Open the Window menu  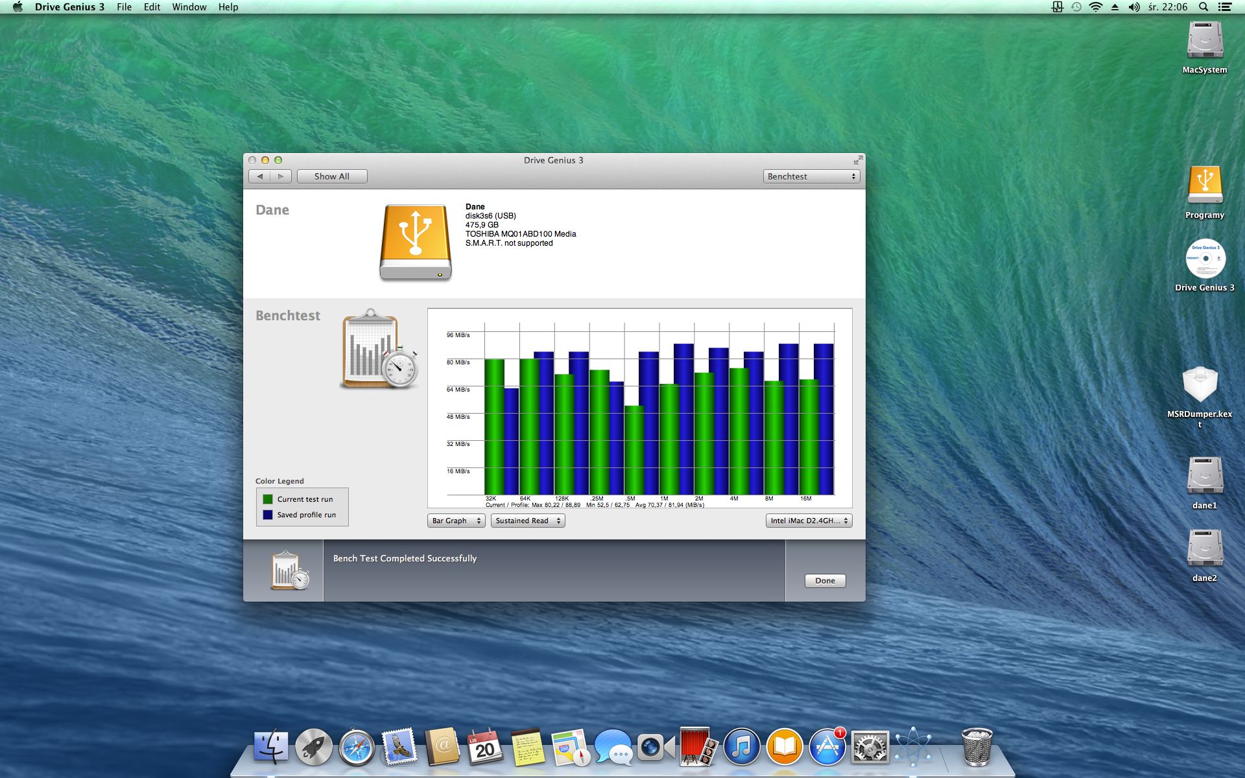coord(189,7)
